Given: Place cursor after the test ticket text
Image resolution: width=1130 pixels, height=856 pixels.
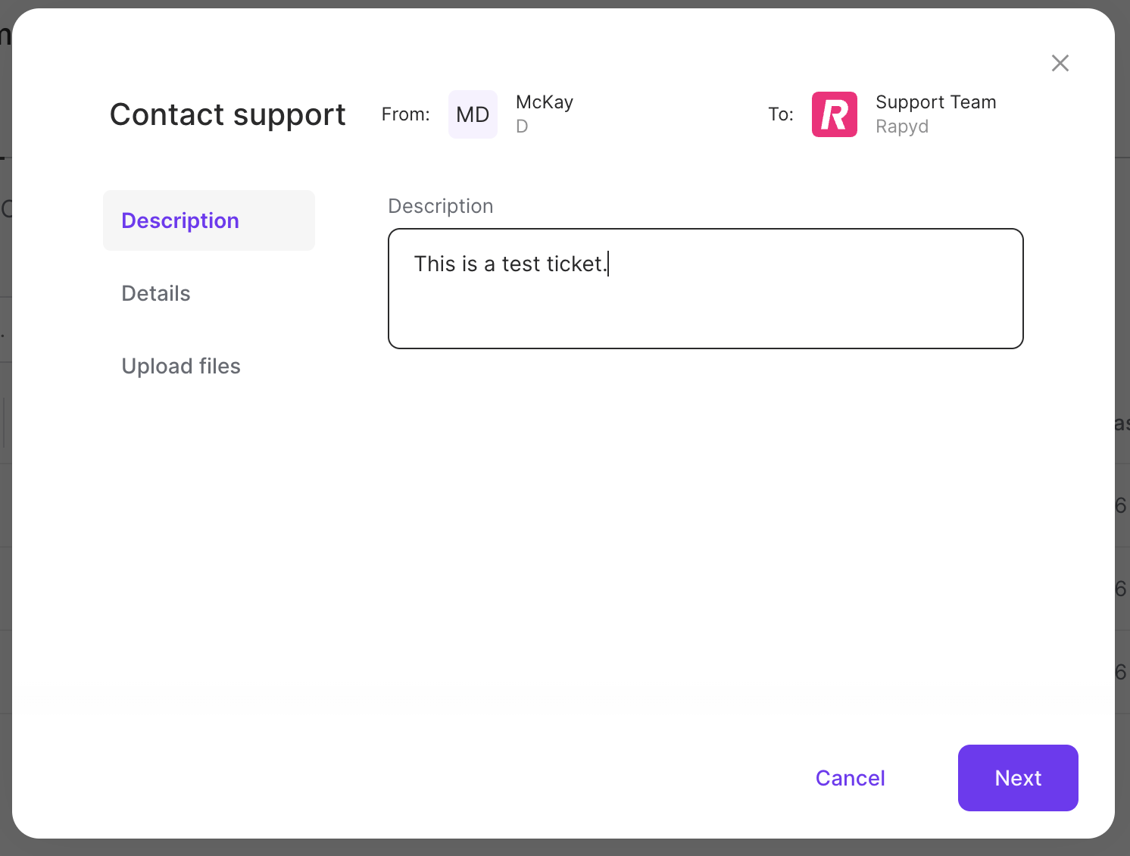Looking at the screenshot, I should point(608,264).
